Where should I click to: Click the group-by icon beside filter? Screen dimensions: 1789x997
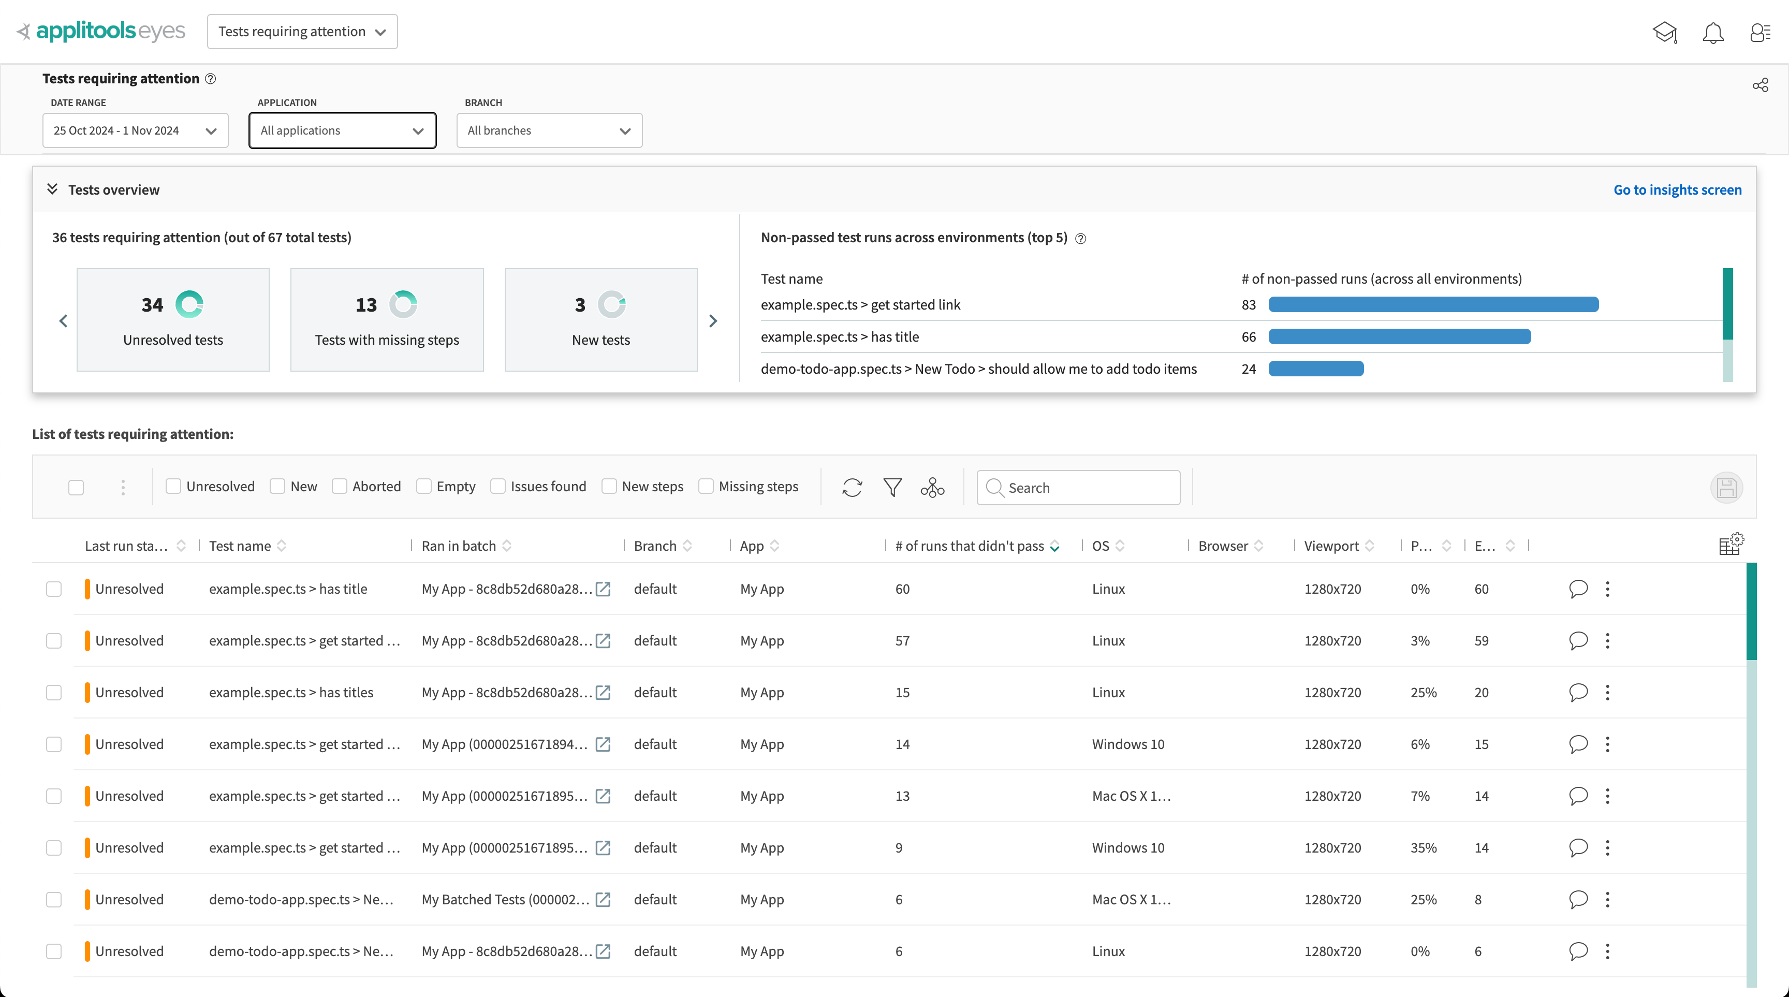point(933,488)
